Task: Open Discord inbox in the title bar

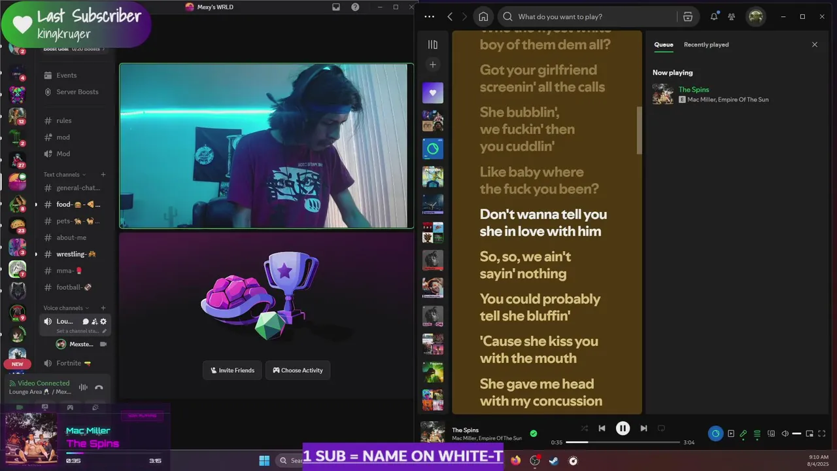Action: (x=336, y=7)
